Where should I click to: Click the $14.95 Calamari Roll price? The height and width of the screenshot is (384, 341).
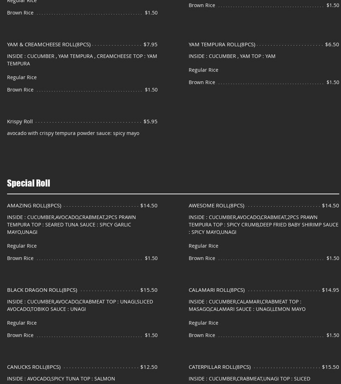330,290
